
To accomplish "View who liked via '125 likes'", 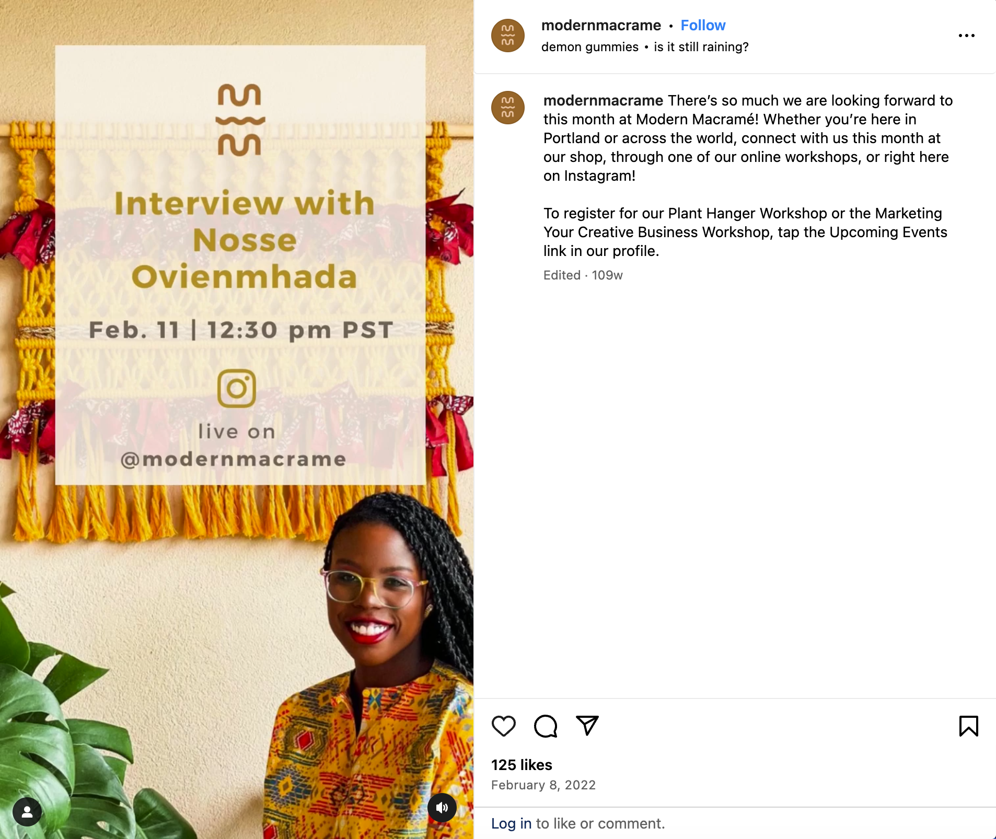I will 522,765.
